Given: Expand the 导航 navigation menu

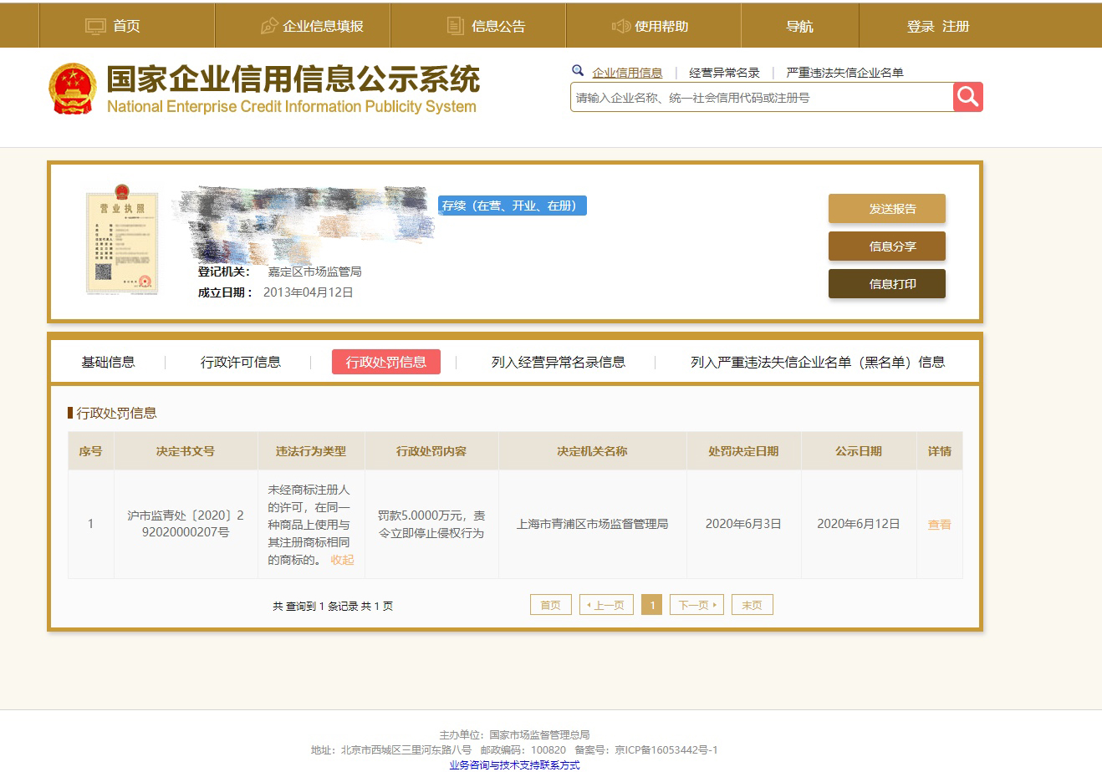Looking at the screenshot, I should [799, 26].
